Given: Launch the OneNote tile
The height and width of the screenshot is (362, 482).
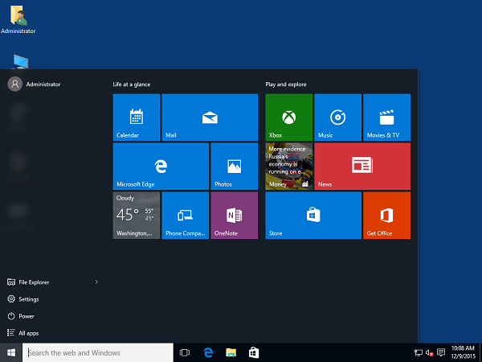Looking at the screenshot, I should (235, 215).
